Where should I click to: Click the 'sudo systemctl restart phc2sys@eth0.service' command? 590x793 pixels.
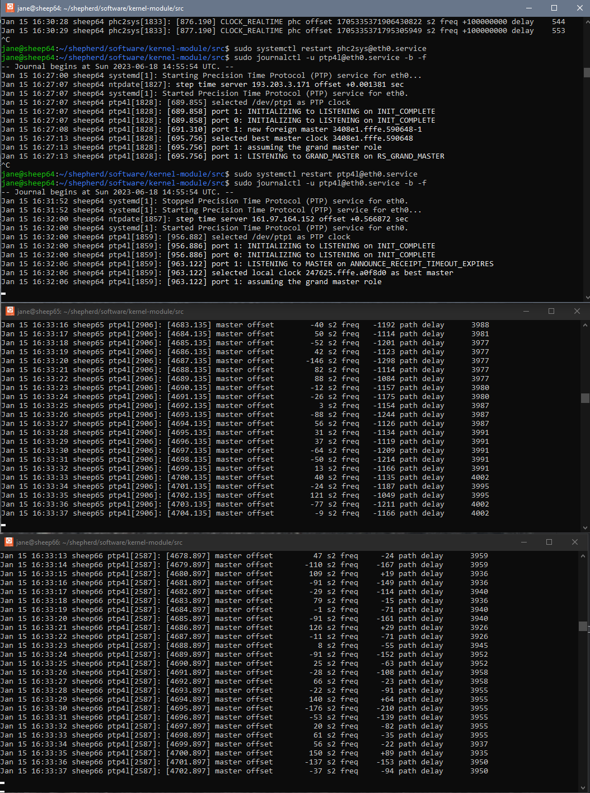click(x=330, y=49)
